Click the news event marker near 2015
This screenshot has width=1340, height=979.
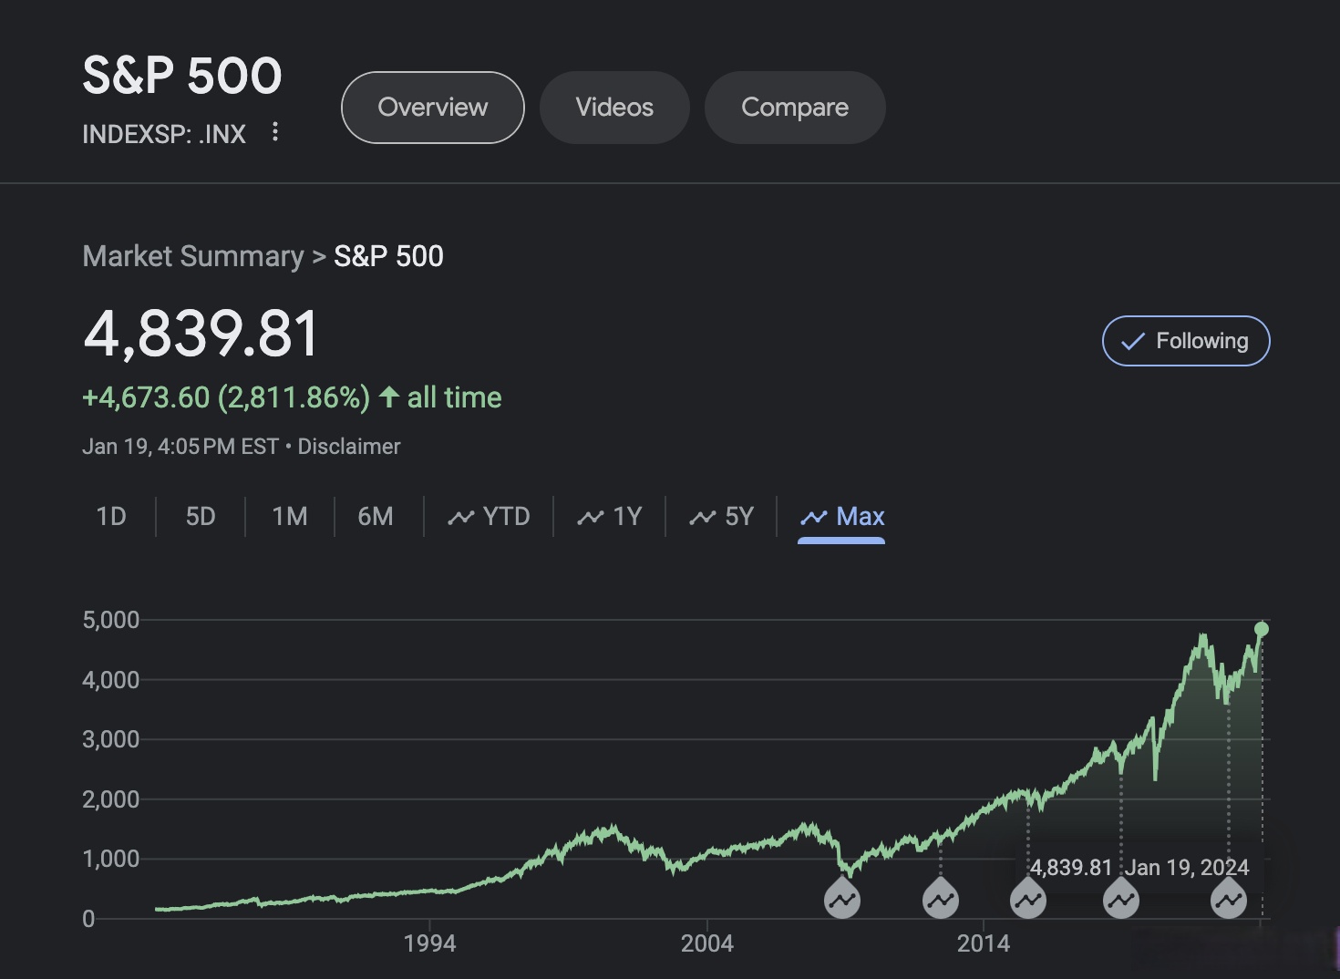coord(1028,901)
